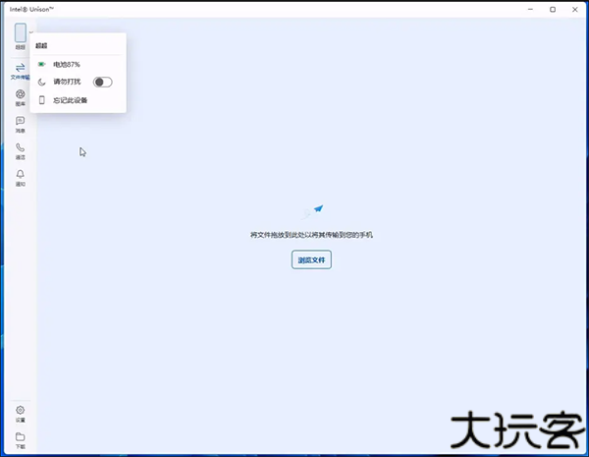Toggle the 请勿打扰 do-not-disturb switch
This screenshot has width=589, height=457.
click(x=102, y=82)
